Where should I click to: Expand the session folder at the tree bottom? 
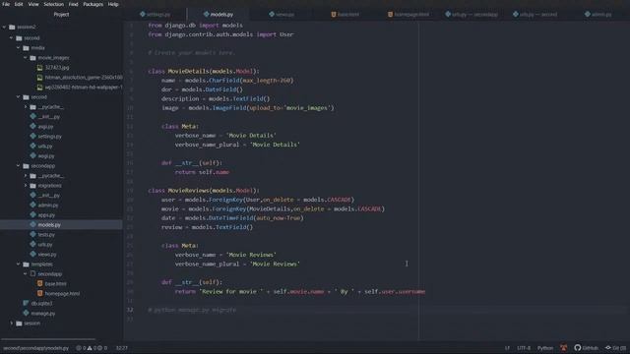coord(11,324)
